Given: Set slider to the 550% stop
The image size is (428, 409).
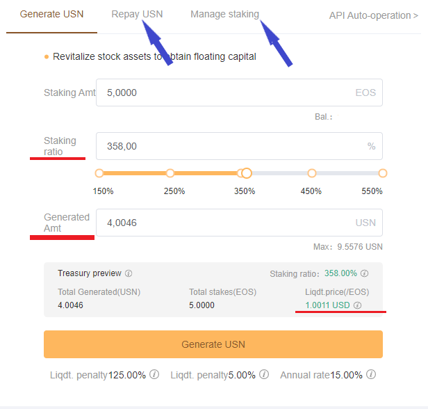Looking at the screenshot, I should [383, 173].
